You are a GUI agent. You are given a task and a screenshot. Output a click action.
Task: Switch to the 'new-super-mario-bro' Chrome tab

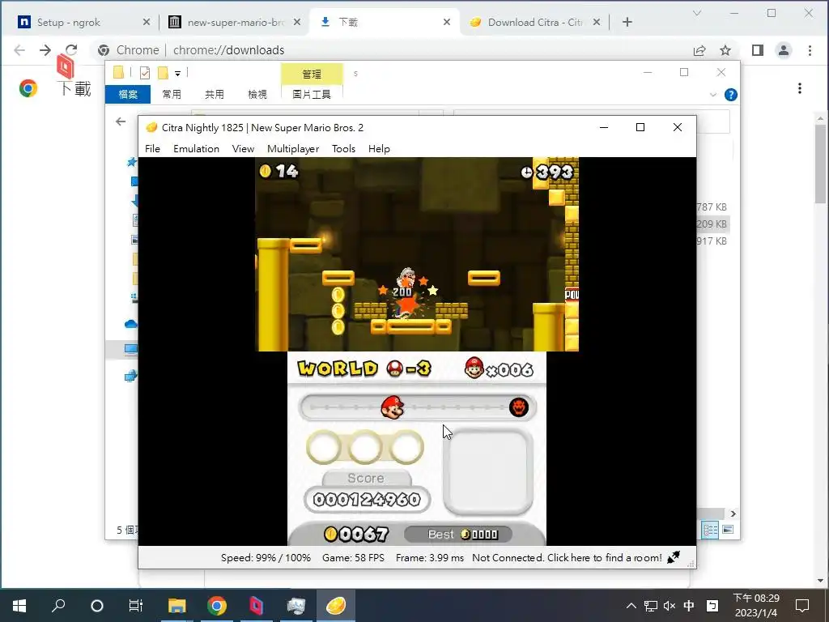[236, 22]
